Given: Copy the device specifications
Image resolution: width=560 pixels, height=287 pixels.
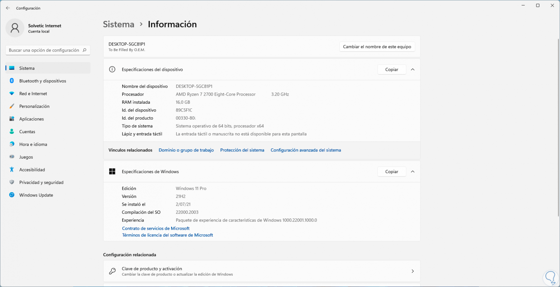Looking at the screenshot, I should tap(392, 69).
